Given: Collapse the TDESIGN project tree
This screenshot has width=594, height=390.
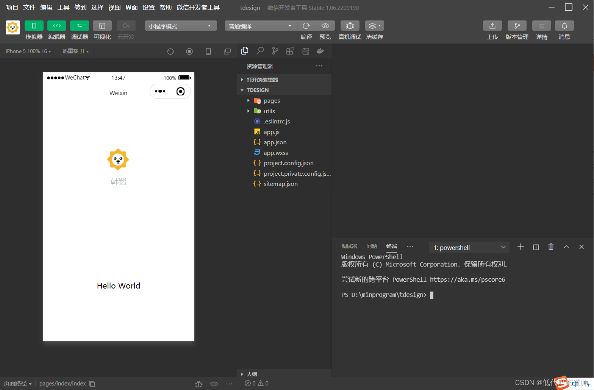Looking at the screenshot, I should (x=284, y=90).
